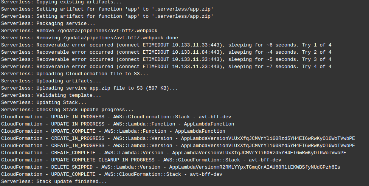Click the 'Try 4 of 4' error line
The width and height of the screenshot is (369, 186).
(x=166, y=67)
